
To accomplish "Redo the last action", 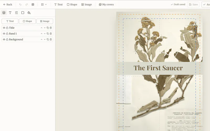I will [27, 4].
